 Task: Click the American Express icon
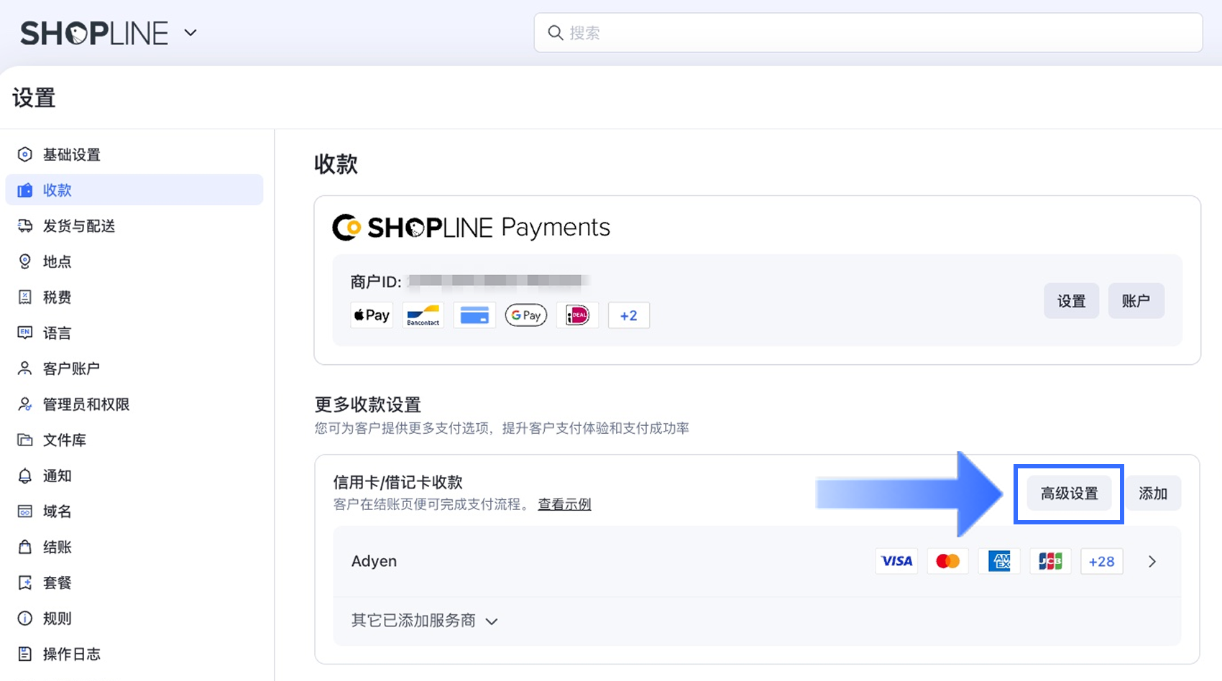999,561
